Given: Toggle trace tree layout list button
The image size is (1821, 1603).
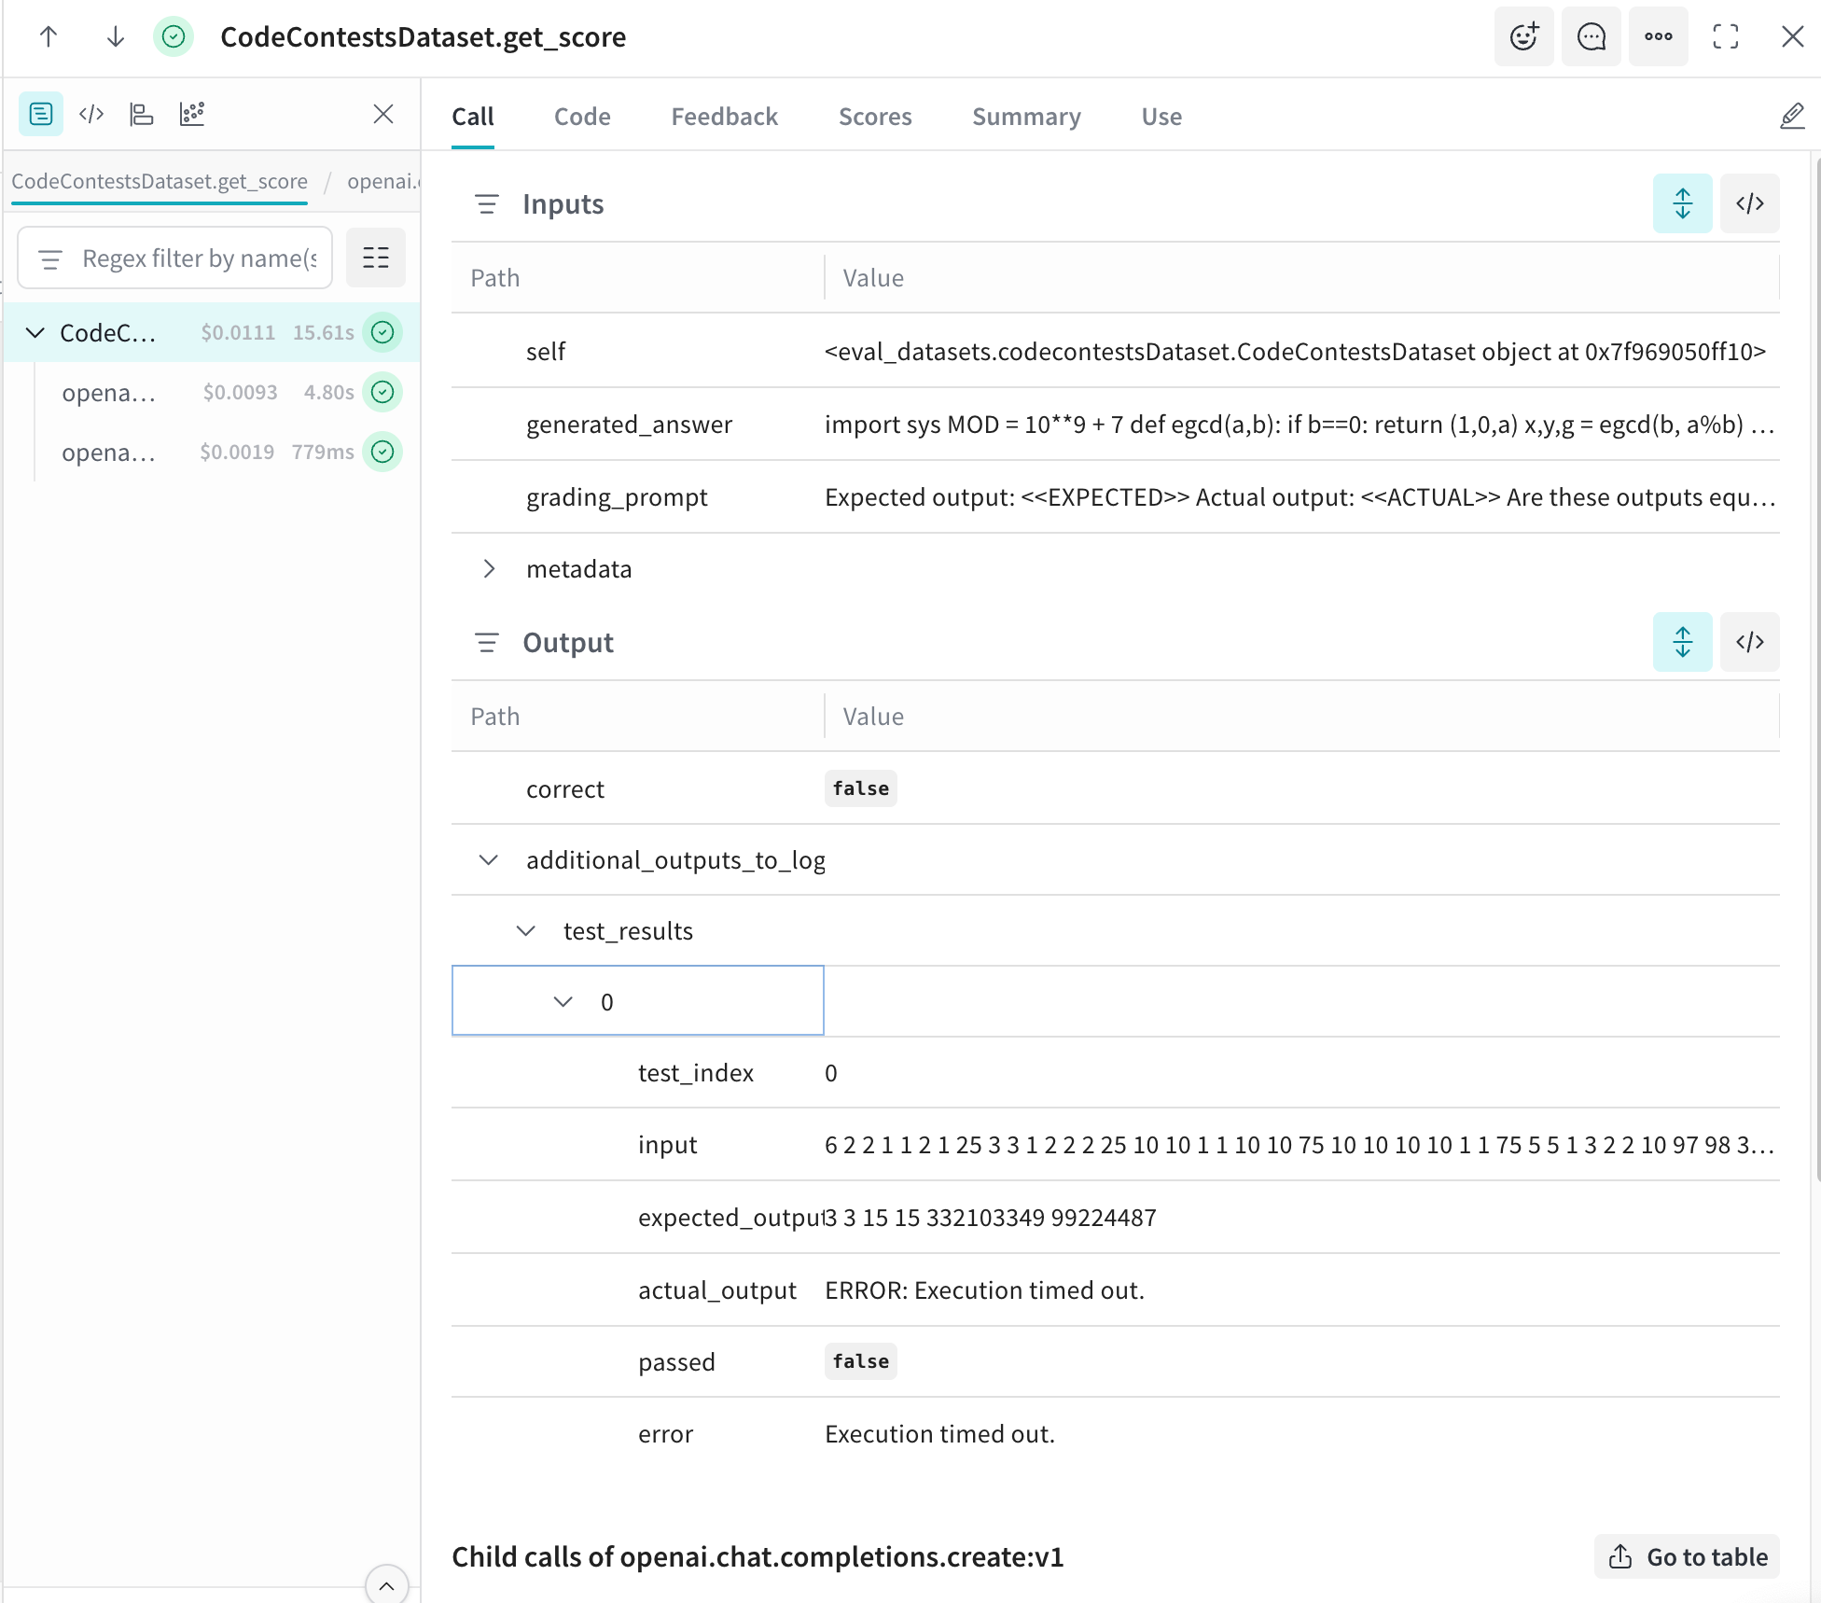Looking at the screenshot, I should pyautogui.click(x=375, y=258).
